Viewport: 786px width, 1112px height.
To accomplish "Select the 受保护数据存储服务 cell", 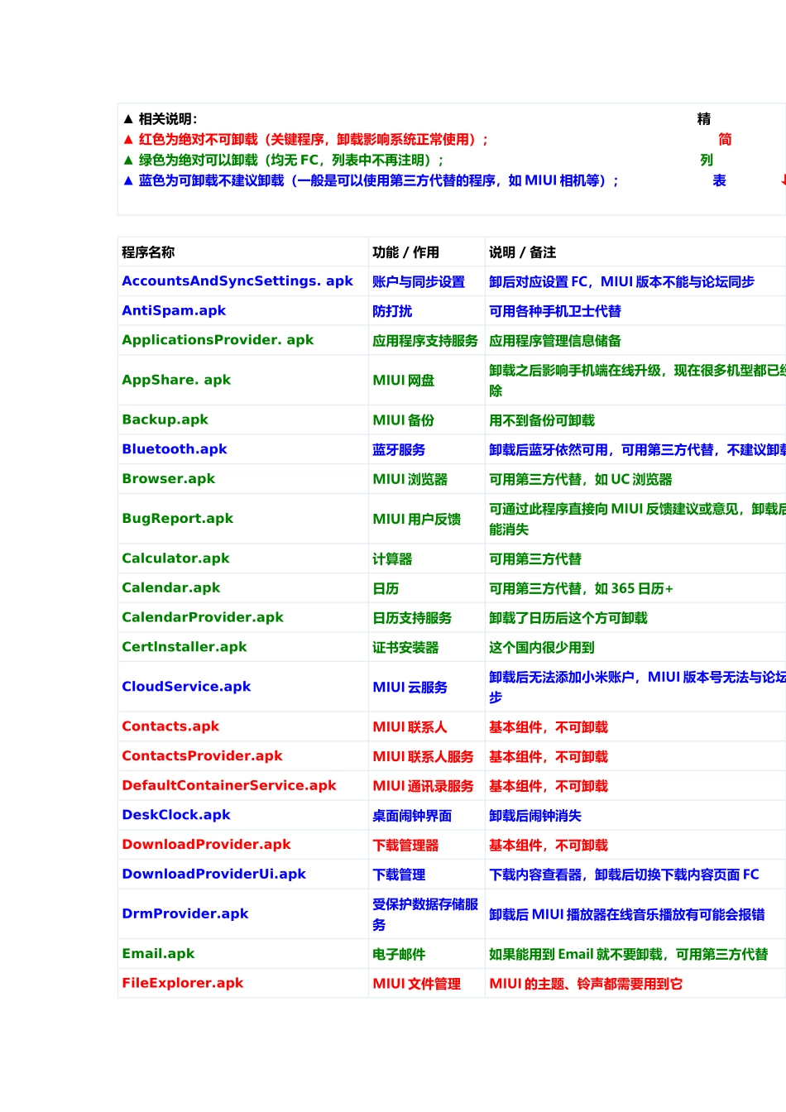I will [x=425, y=914].
